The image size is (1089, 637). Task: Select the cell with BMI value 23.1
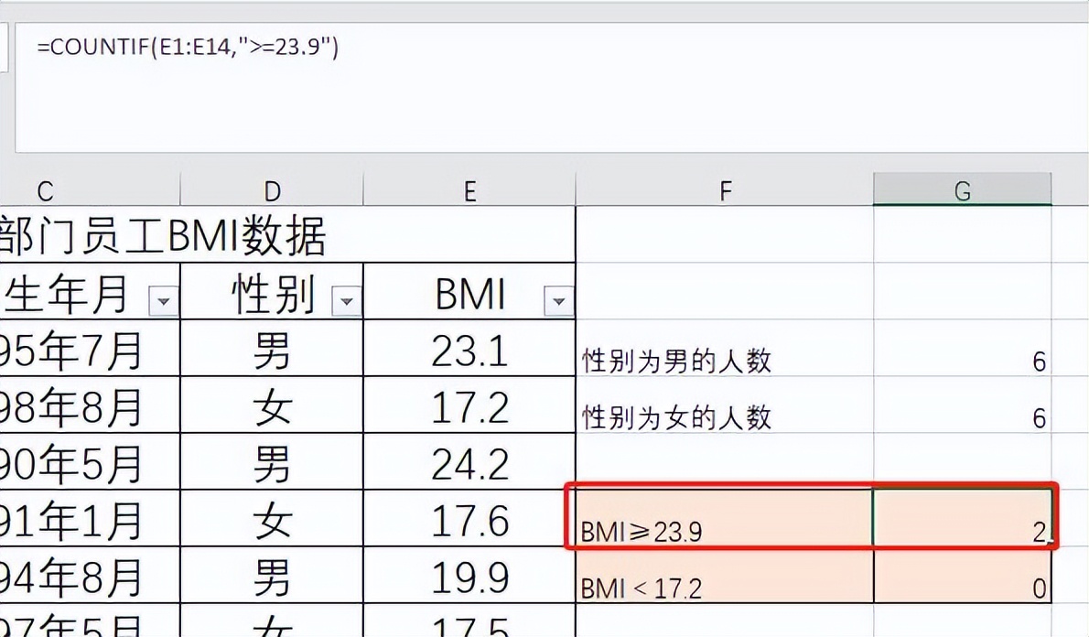coord(469,351)
